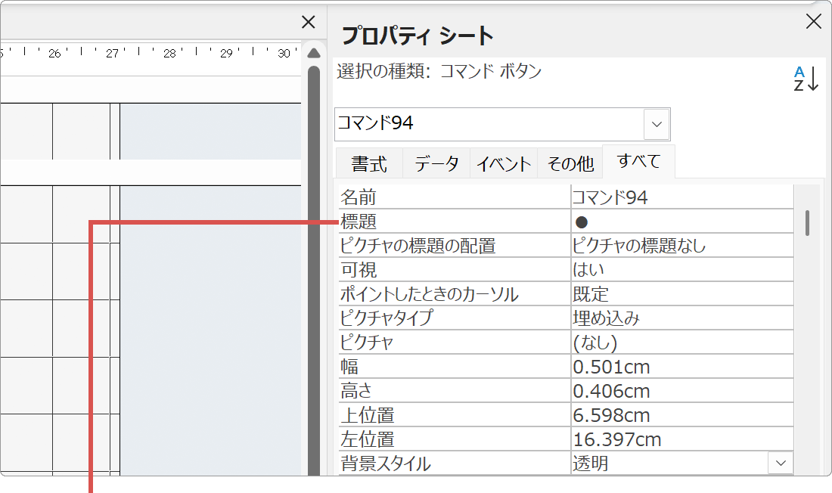832x493 pixels.
Task: Open the コマンド94 object selector dropdown
Action: point(657,124)
